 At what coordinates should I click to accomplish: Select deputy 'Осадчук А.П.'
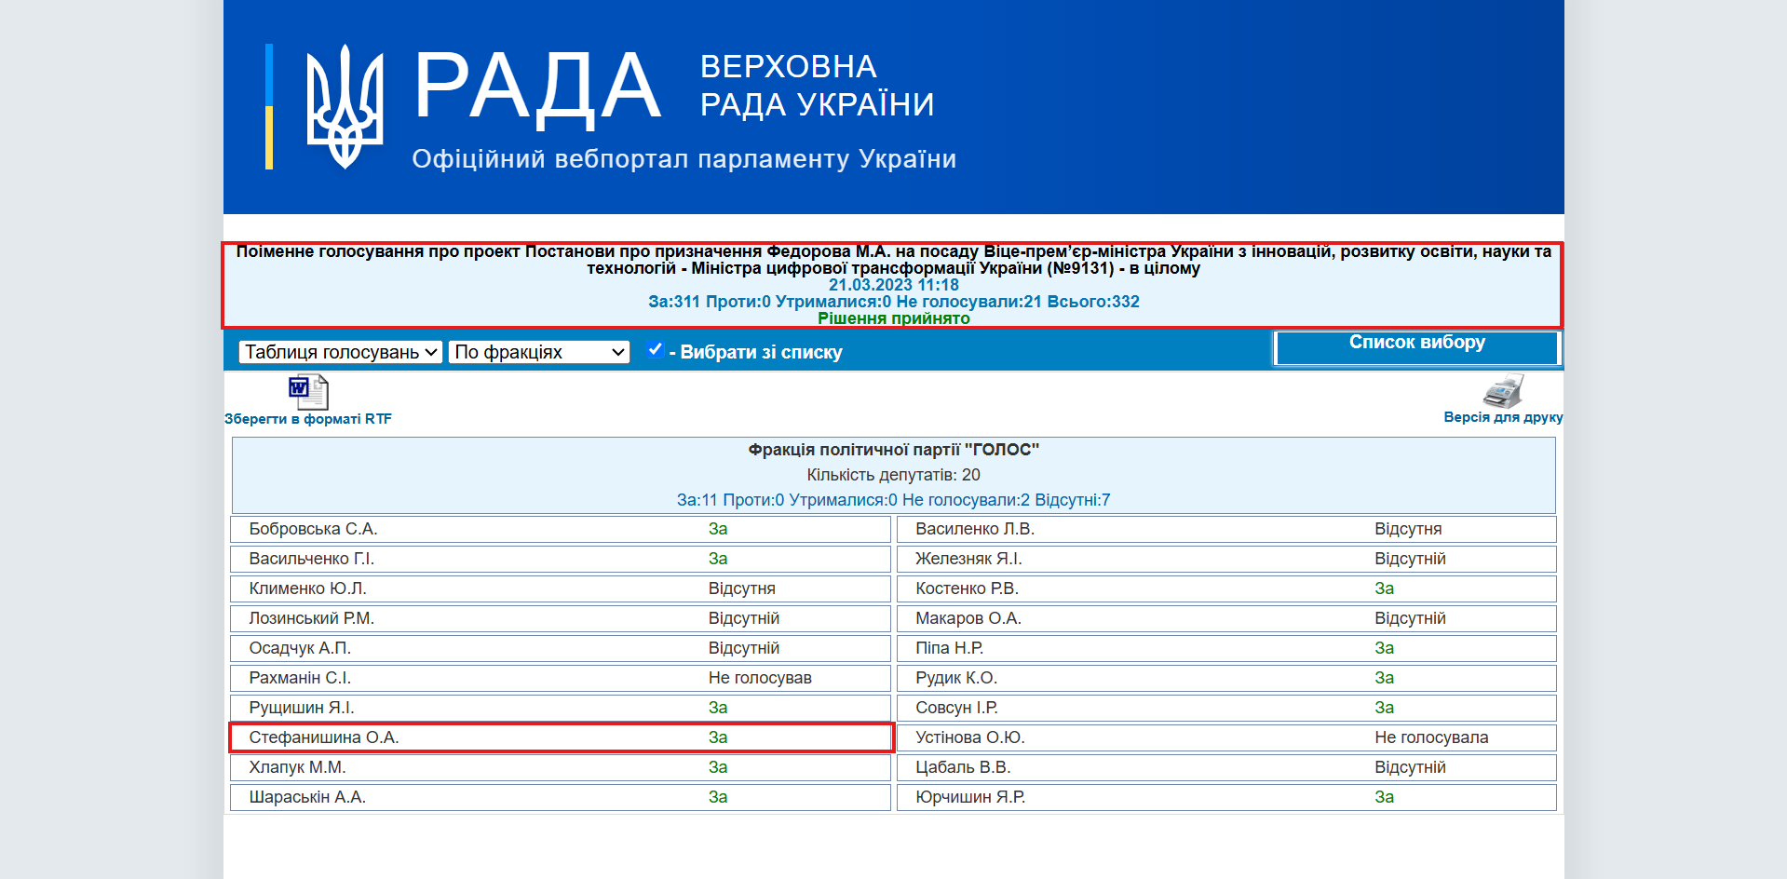click(x=300, y=648)
